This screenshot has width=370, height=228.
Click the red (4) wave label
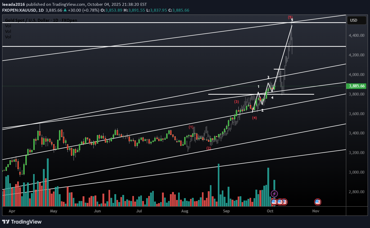tap(254, 118)
